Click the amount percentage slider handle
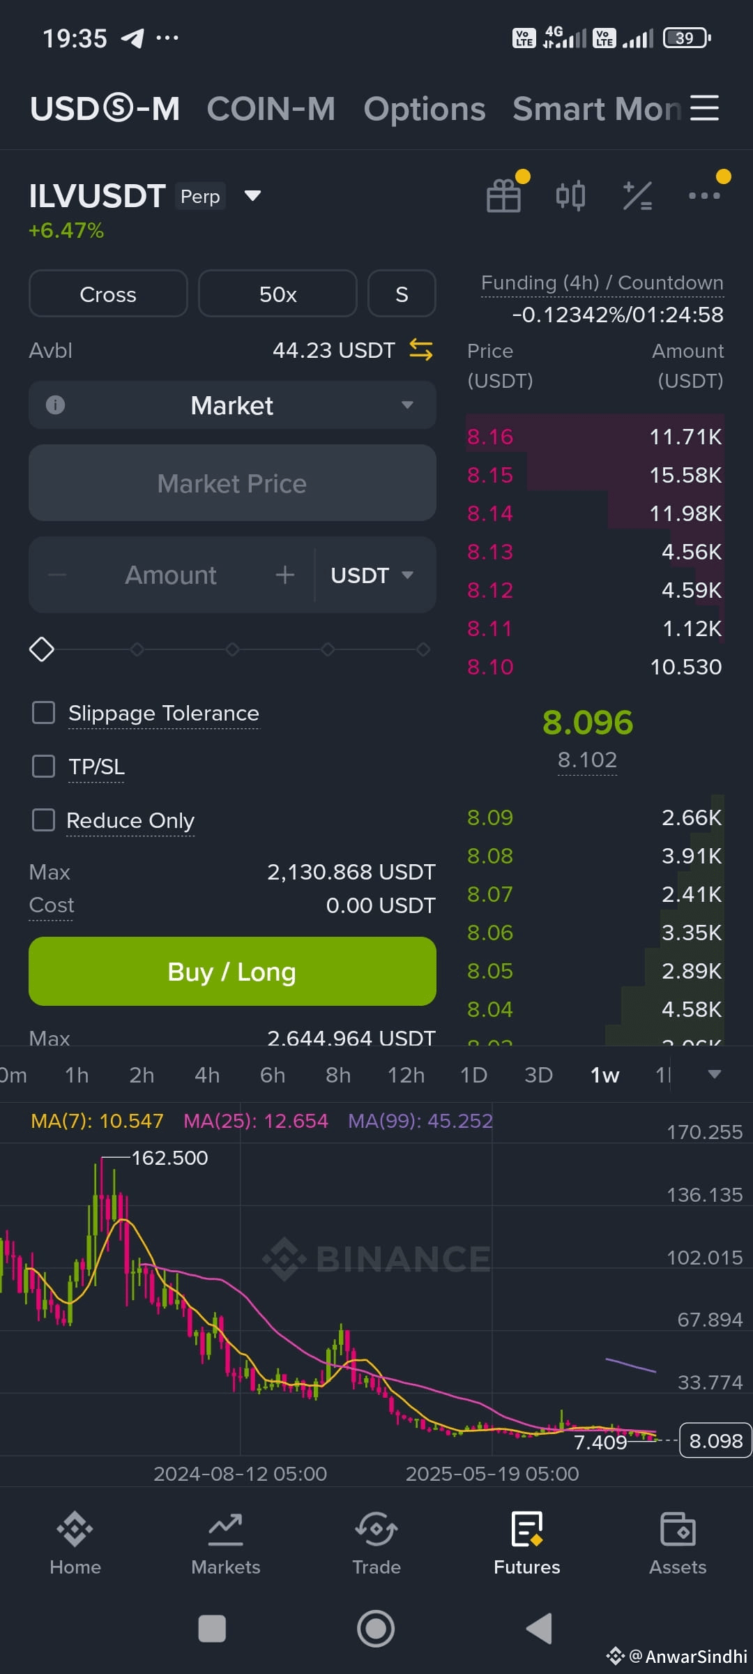Screen dimensions: 753x1674 (x=42, y=649)
